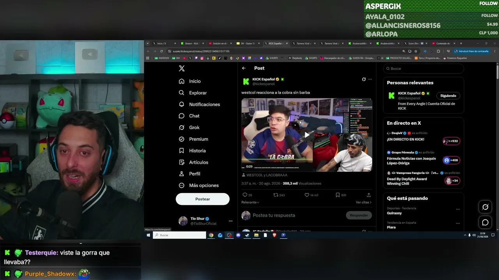Click the share icon on the post
499x280 pixels.
(369, 195)
